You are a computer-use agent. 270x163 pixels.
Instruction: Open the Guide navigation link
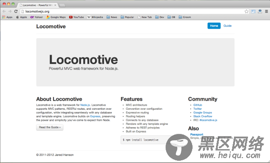[x=227, y=26]
